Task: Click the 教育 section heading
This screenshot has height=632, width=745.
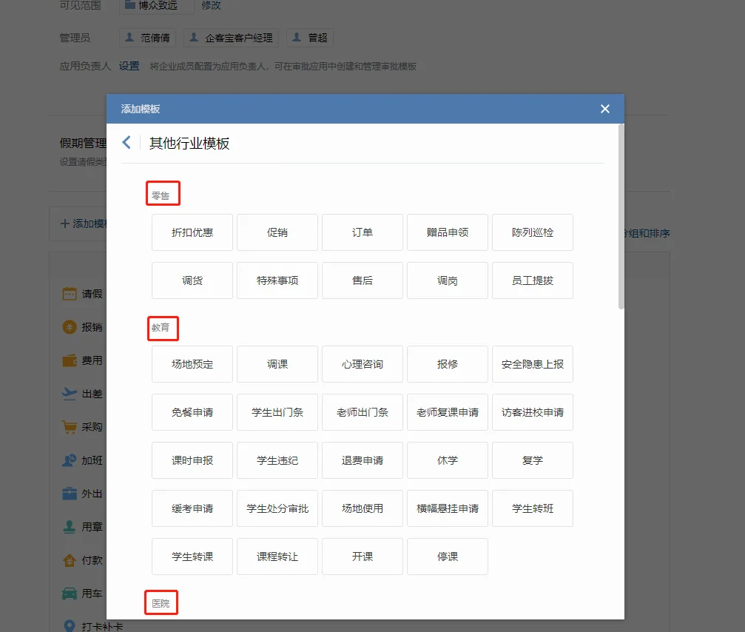Action: (x=161, y=327)
